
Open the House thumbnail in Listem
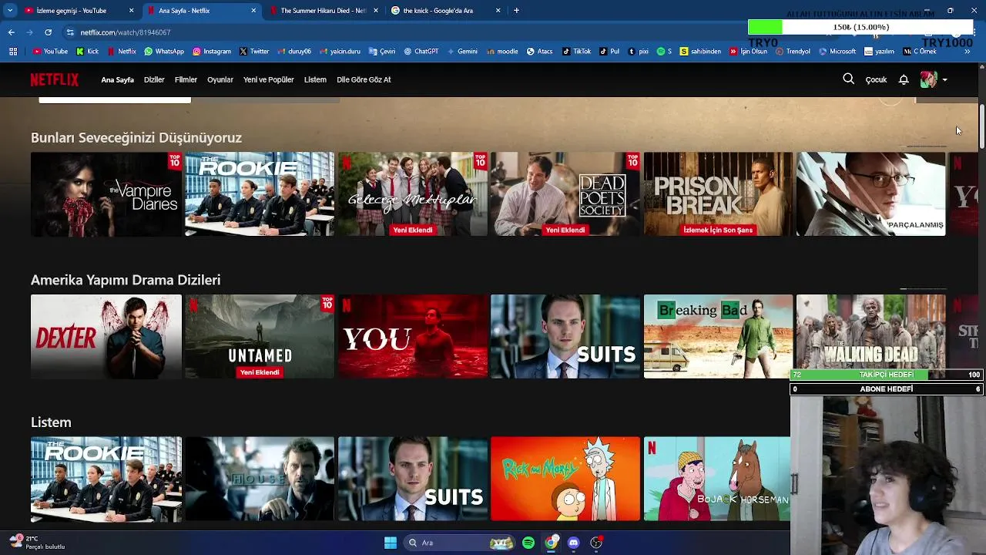pos(260,479)
